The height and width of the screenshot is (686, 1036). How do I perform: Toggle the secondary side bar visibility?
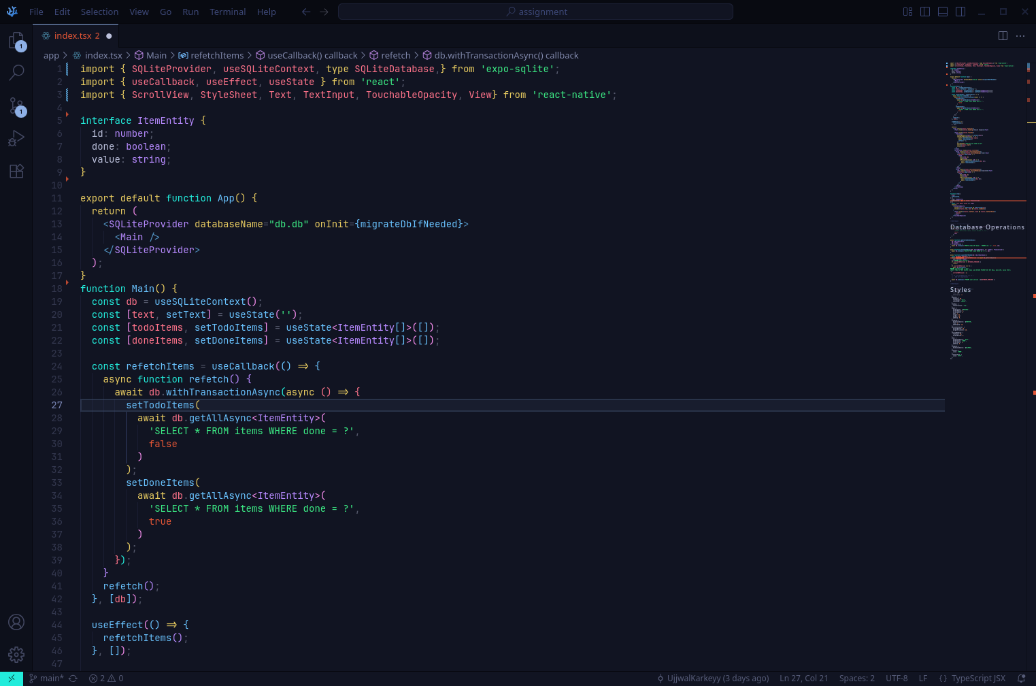(x=960, y=12)
